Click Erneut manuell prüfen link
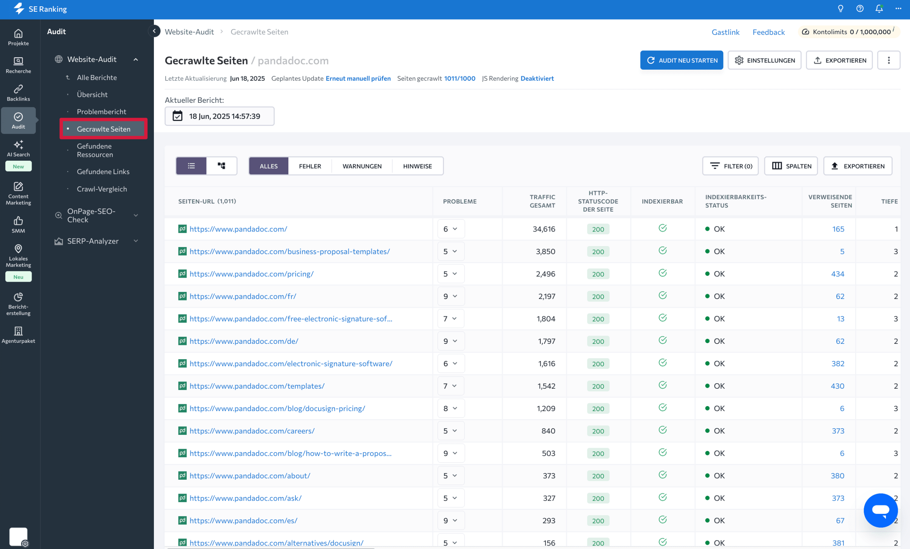Screen dimensions: 910x549 pos(358,78)
